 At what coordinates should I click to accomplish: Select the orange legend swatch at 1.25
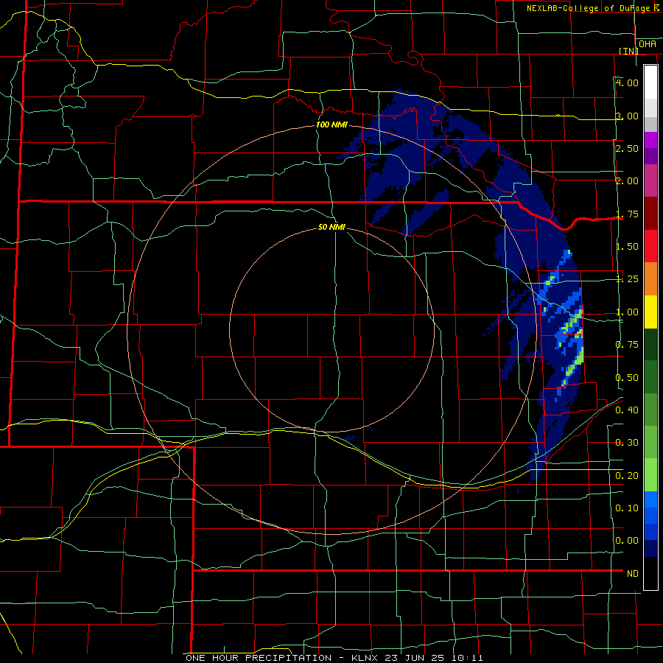click(x=650, y=279)
